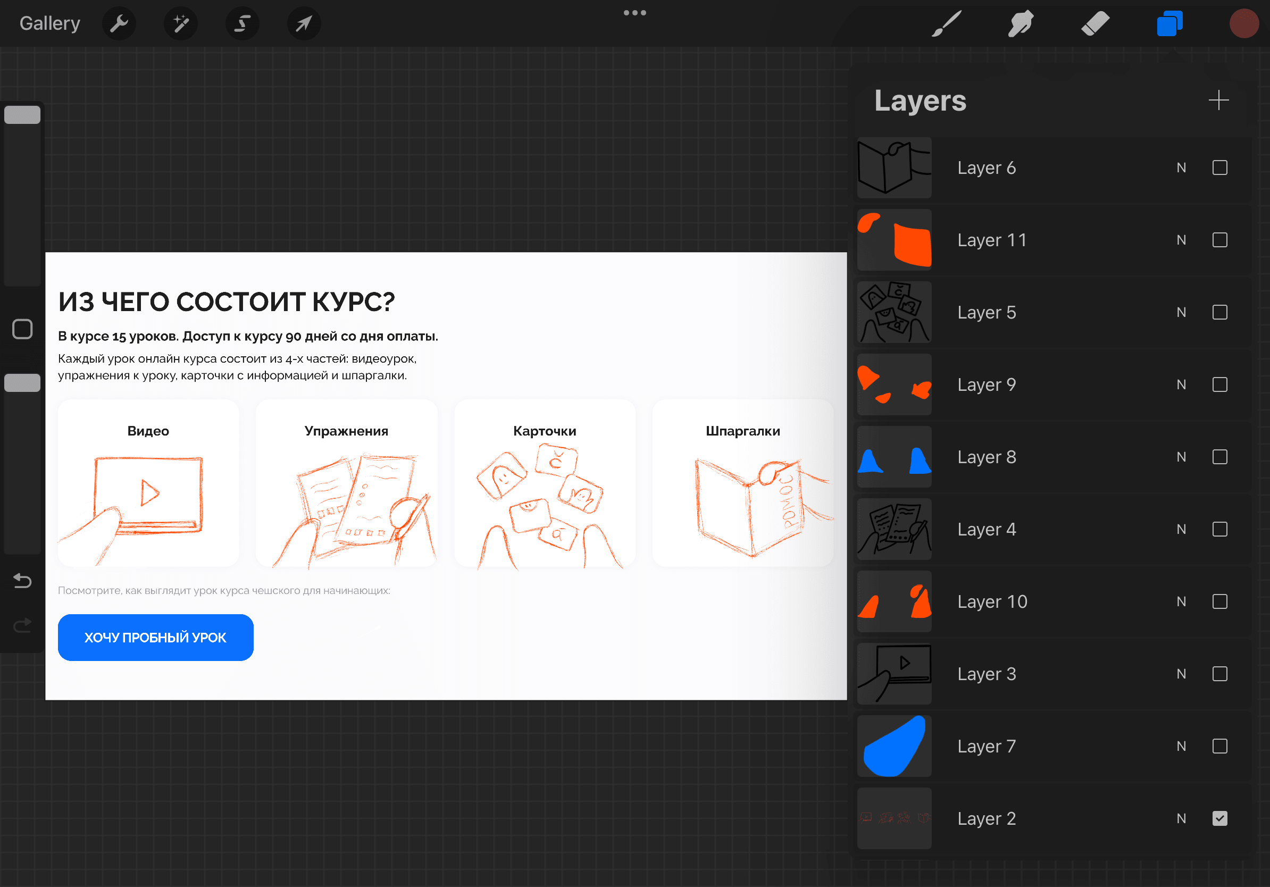
Task: Open blend mode N for Layer 5
Action: coord(1181,313)
